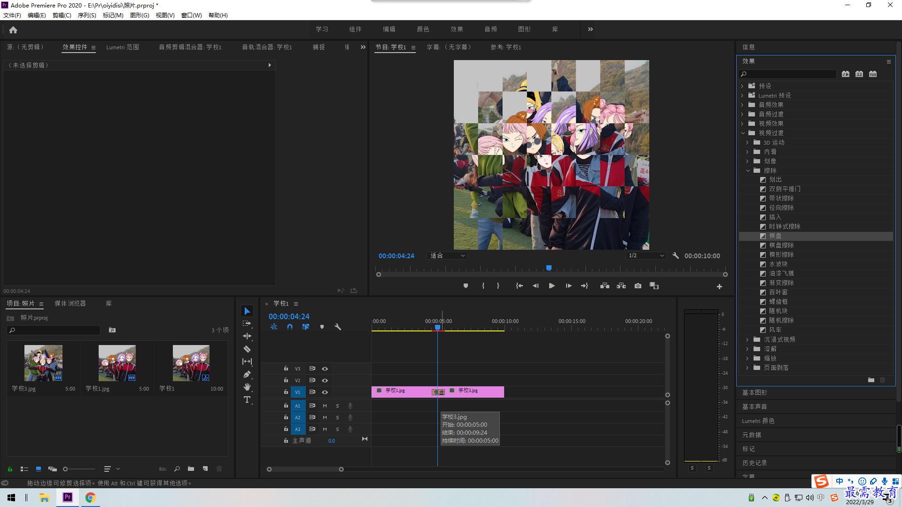Click the Extract button
Screen dimensions: 902x507
[621, 286]
